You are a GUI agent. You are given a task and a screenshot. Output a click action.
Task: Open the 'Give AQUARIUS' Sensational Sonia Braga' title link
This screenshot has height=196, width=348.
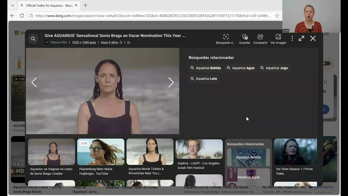tap(115, 36)
